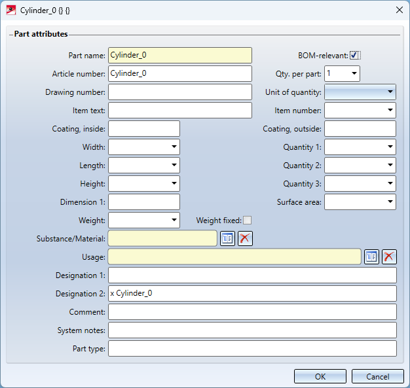
Task: Click the Part attributes group heading
Action: (41, 34)
